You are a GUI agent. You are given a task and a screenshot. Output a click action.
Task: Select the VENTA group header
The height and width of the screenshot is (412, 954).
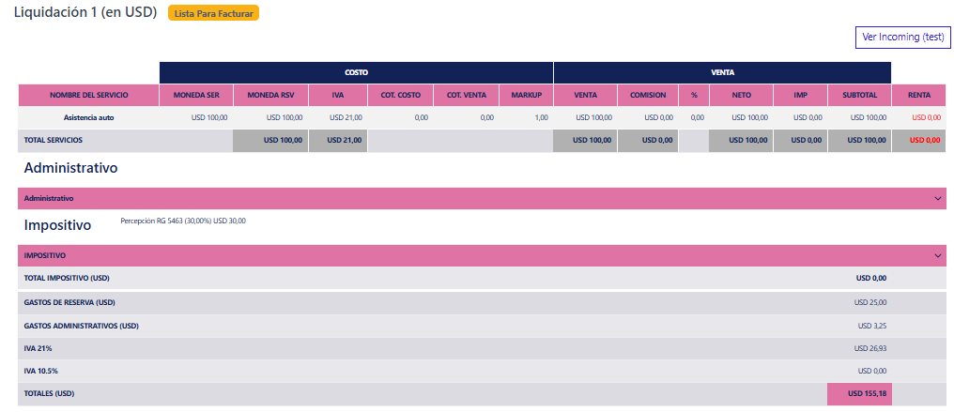point(723,72)
